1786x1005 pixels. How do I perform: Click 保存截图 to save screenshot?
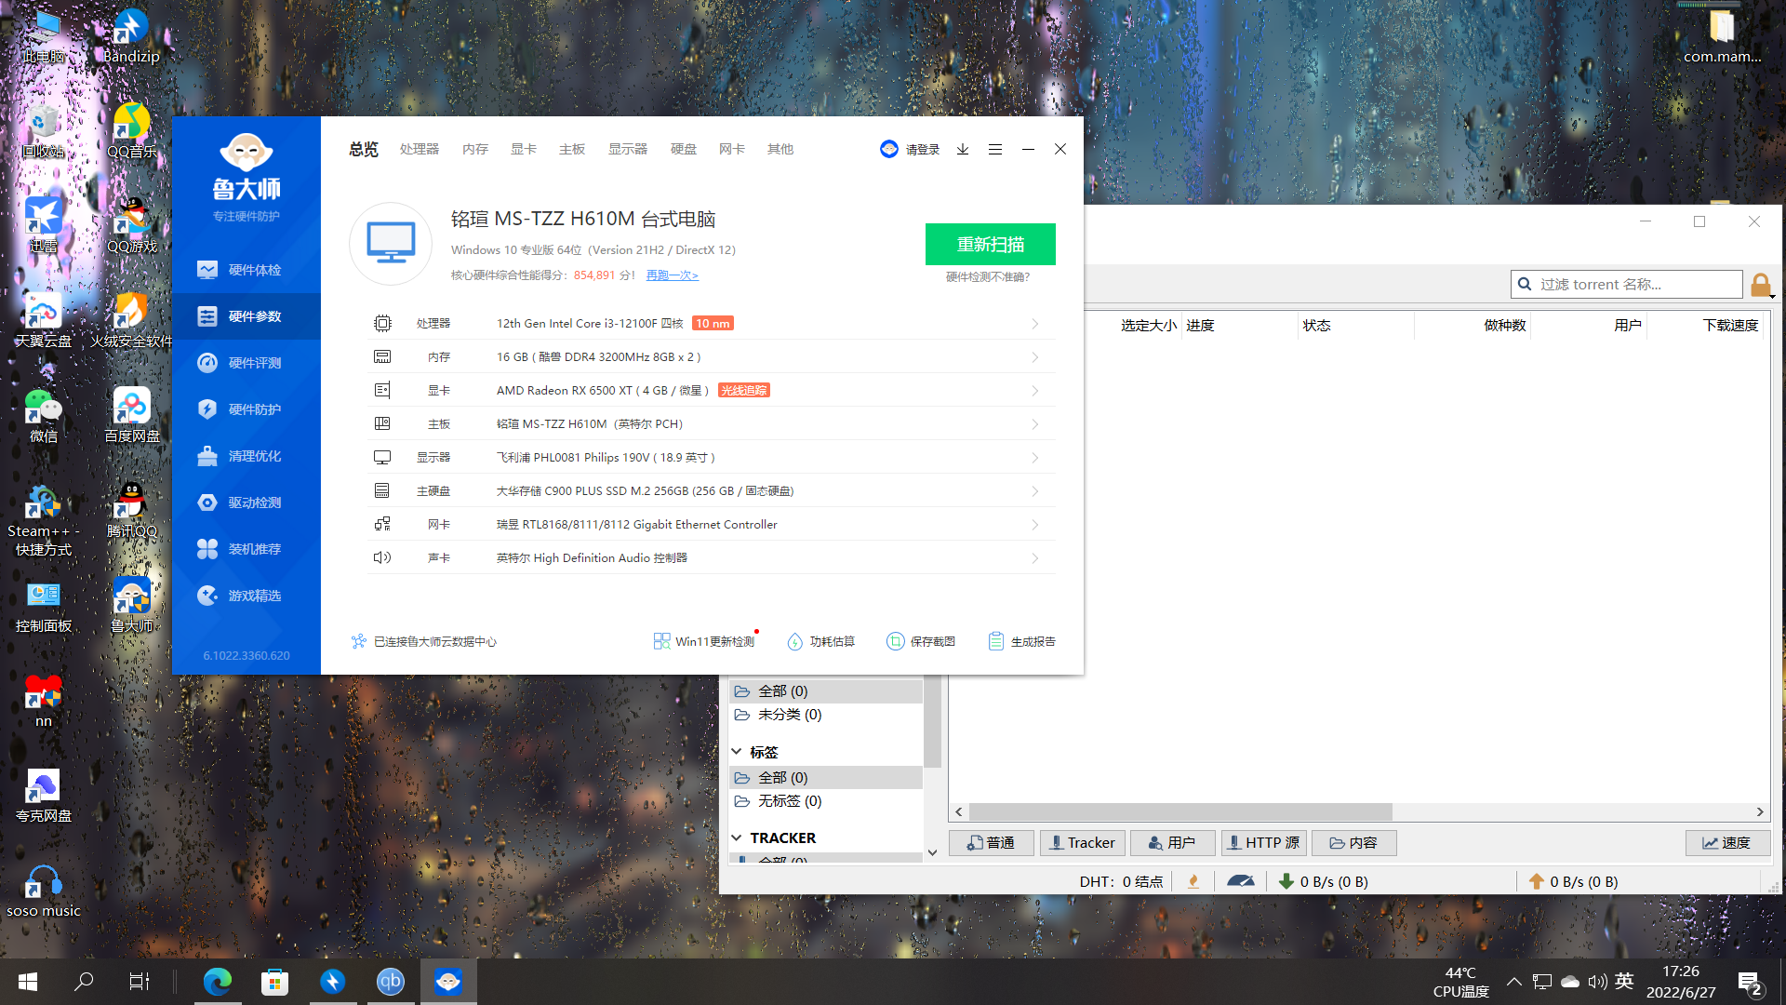921,641
